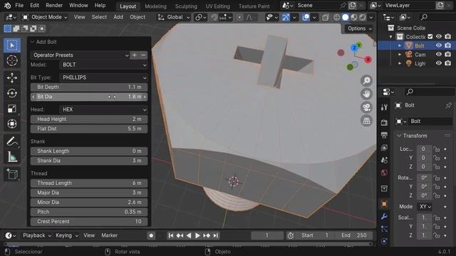Open the Tool properties tab
The width and height of the screenshot is (456, 256).
[384, 107]
